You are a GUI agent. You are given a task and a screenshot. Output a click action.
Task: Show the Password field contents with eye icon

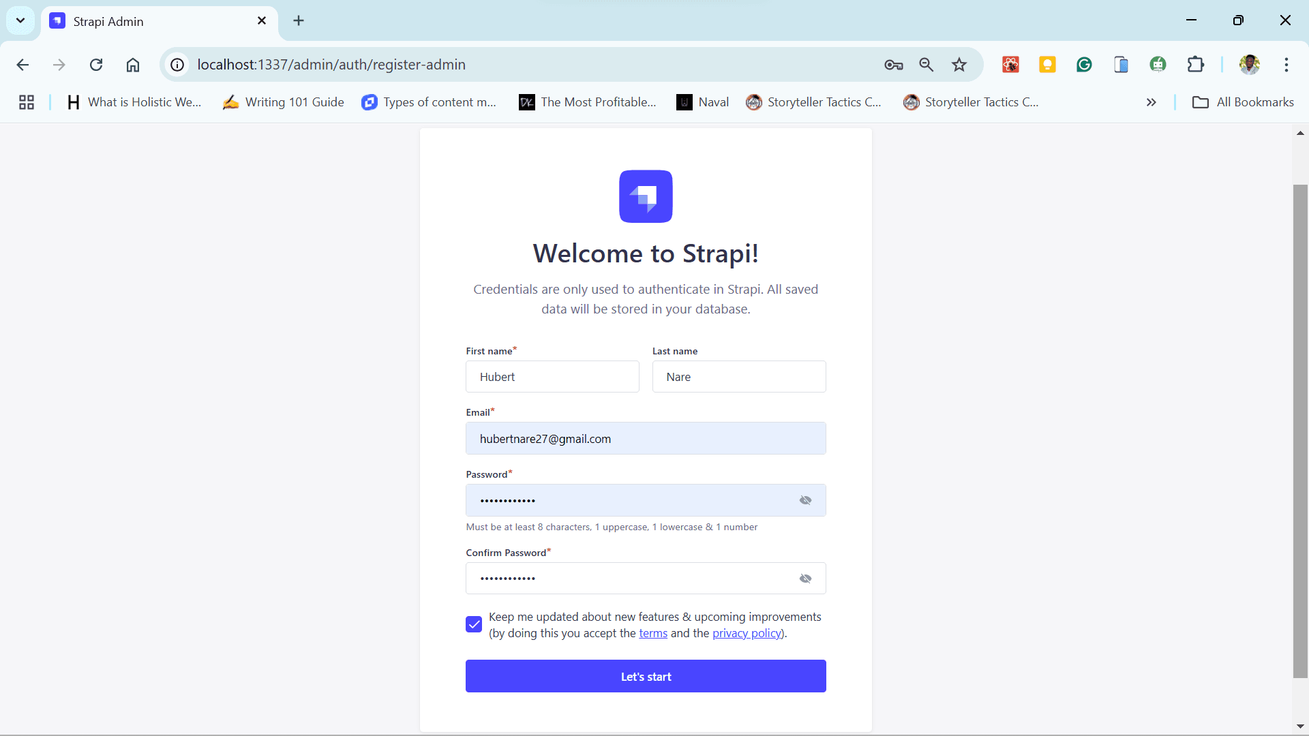click(x=805, y=500)
